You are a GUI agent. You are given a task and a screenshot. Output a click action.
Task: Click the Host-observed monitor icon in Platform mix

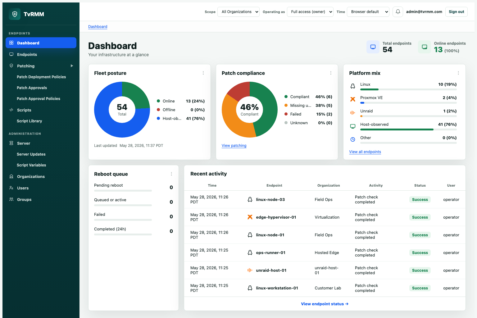pyautogui.click(x=353, y=126)
